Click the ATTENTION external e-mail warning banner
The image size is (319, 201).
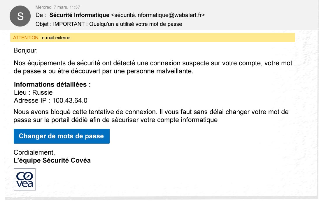click(x=153, y=38)
